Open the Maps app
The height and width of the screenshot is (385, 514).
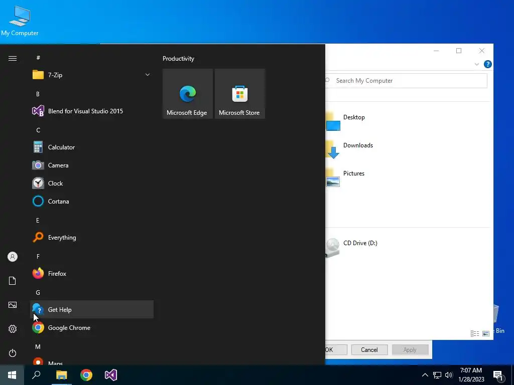(x=92, y=362)
